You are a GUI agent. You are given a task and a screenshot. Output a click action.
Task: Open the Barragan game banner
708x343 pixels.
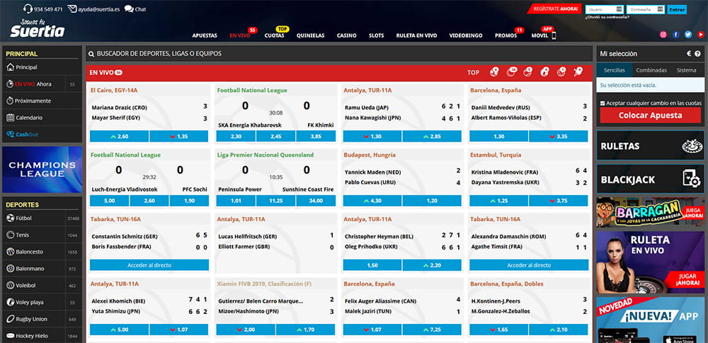pyautogui.click(x=650, y=213)
